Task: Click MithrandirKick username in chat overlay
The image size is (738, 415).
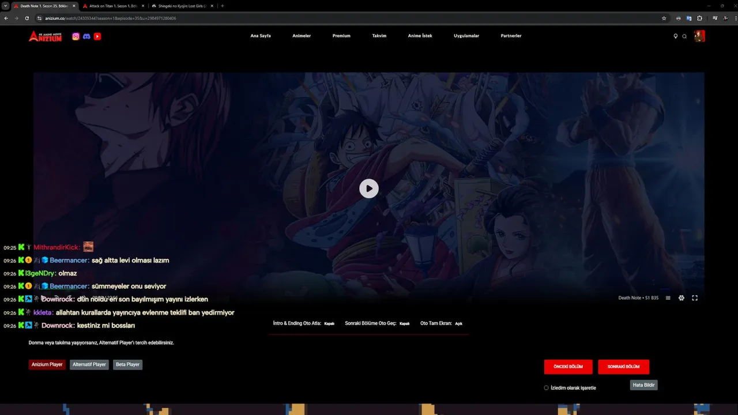Action: (x=57, y=247)
